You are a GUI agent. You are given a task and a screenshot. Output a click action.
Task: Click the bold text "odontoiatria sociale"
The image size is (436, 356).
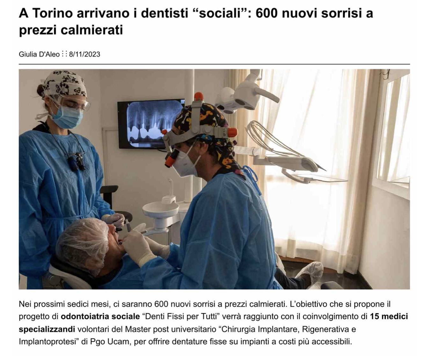pyautogui.click(x=100, y=316)
